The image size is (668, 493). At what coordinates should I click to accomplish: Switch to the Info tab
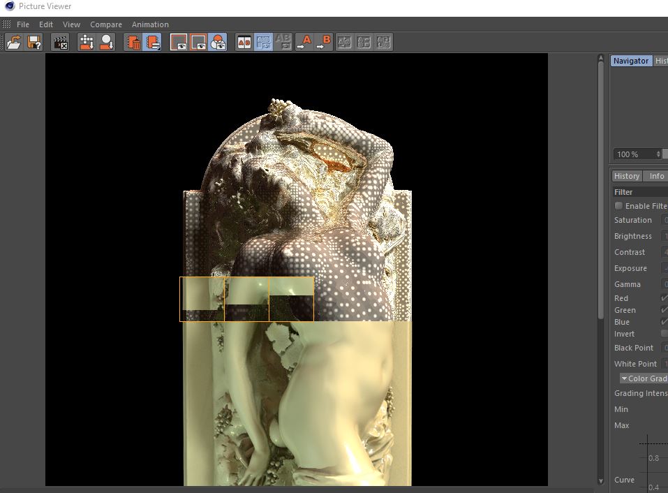pyautogui.click(x=657, y=176)
